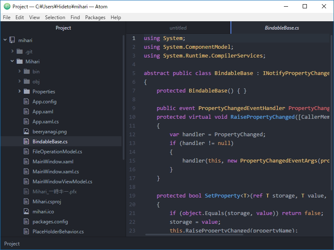Open the Find menu
This screenshot has width=334, height=250.
click(75, 17)
